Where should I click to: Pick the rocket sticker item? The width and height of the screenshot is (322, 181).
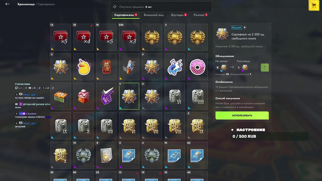pyautogui.click(x=129, y=67)
